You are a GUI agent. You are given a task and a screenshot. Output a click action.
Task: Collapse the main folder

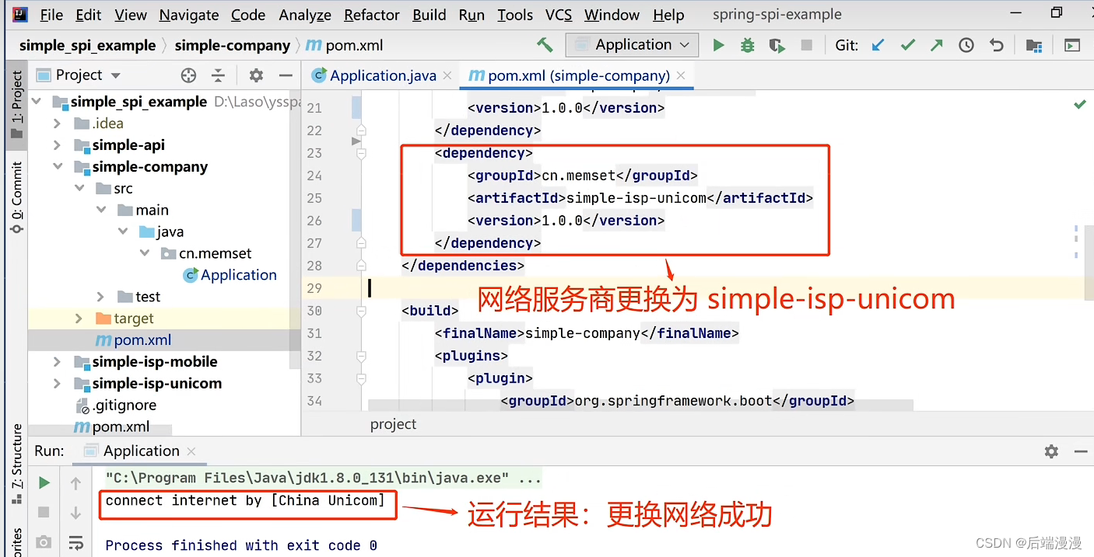coord(100,211)
